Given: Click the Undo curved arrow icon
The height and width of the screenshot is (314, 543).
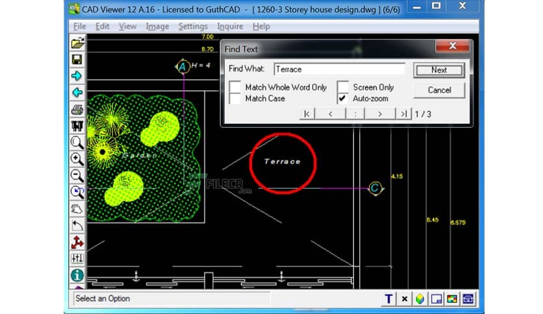Looking at the screenshot, I should [77, 225].
